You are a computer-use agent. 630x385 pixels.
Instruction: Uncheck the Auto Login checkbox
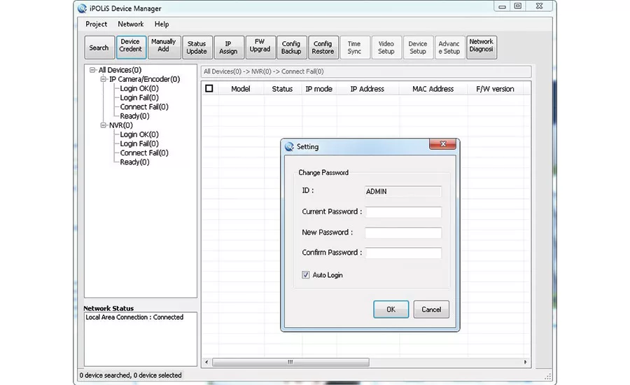pos(306,275)
